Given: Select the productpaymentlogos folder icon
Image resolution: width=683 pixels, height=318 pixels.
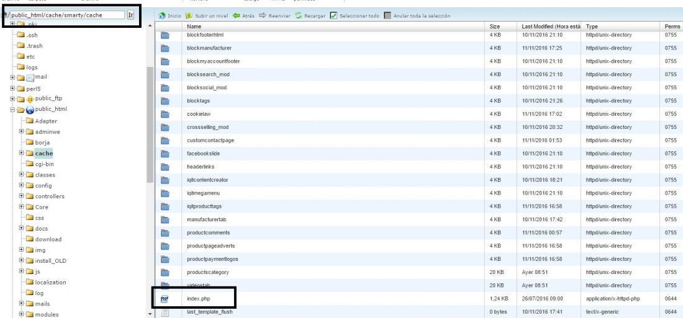Looking at the screenshot, I should 165,259.
